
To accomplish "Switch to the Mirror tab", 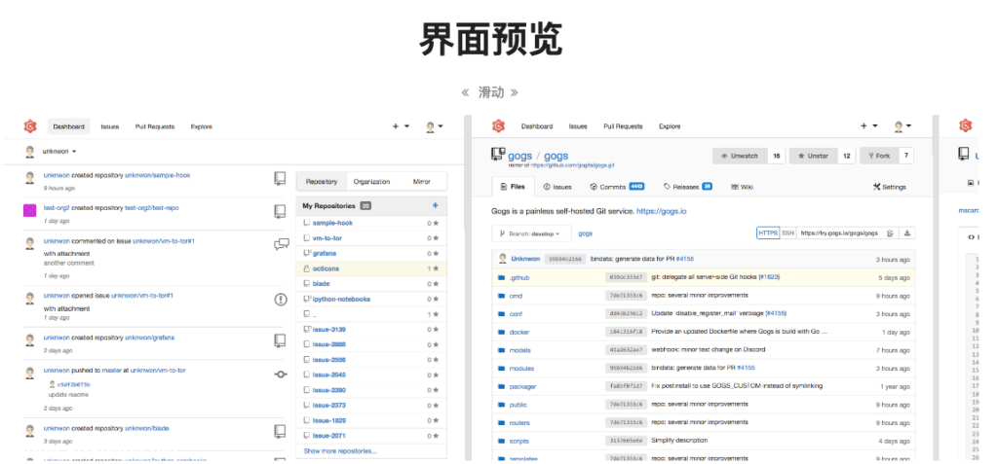I will (421, 182).
